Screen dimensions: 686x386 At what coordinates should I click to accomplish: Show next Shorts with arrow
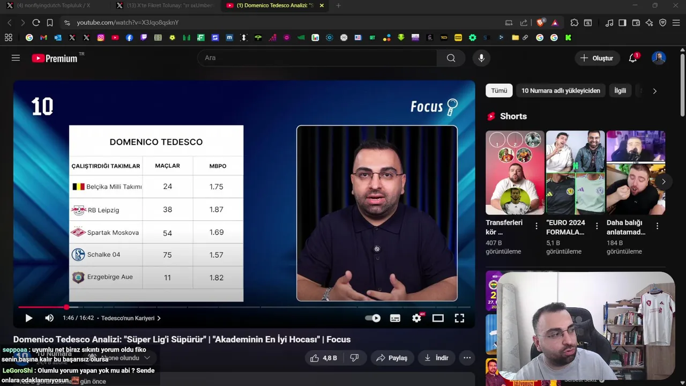pyautogui.click(x=663, y=182)
